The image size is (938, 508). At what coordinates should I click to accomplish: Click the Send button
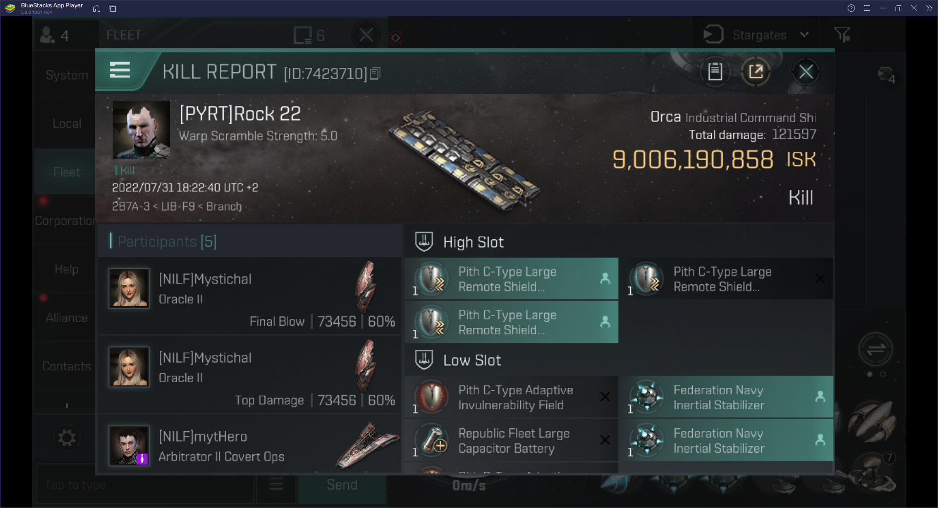point(342,485)
